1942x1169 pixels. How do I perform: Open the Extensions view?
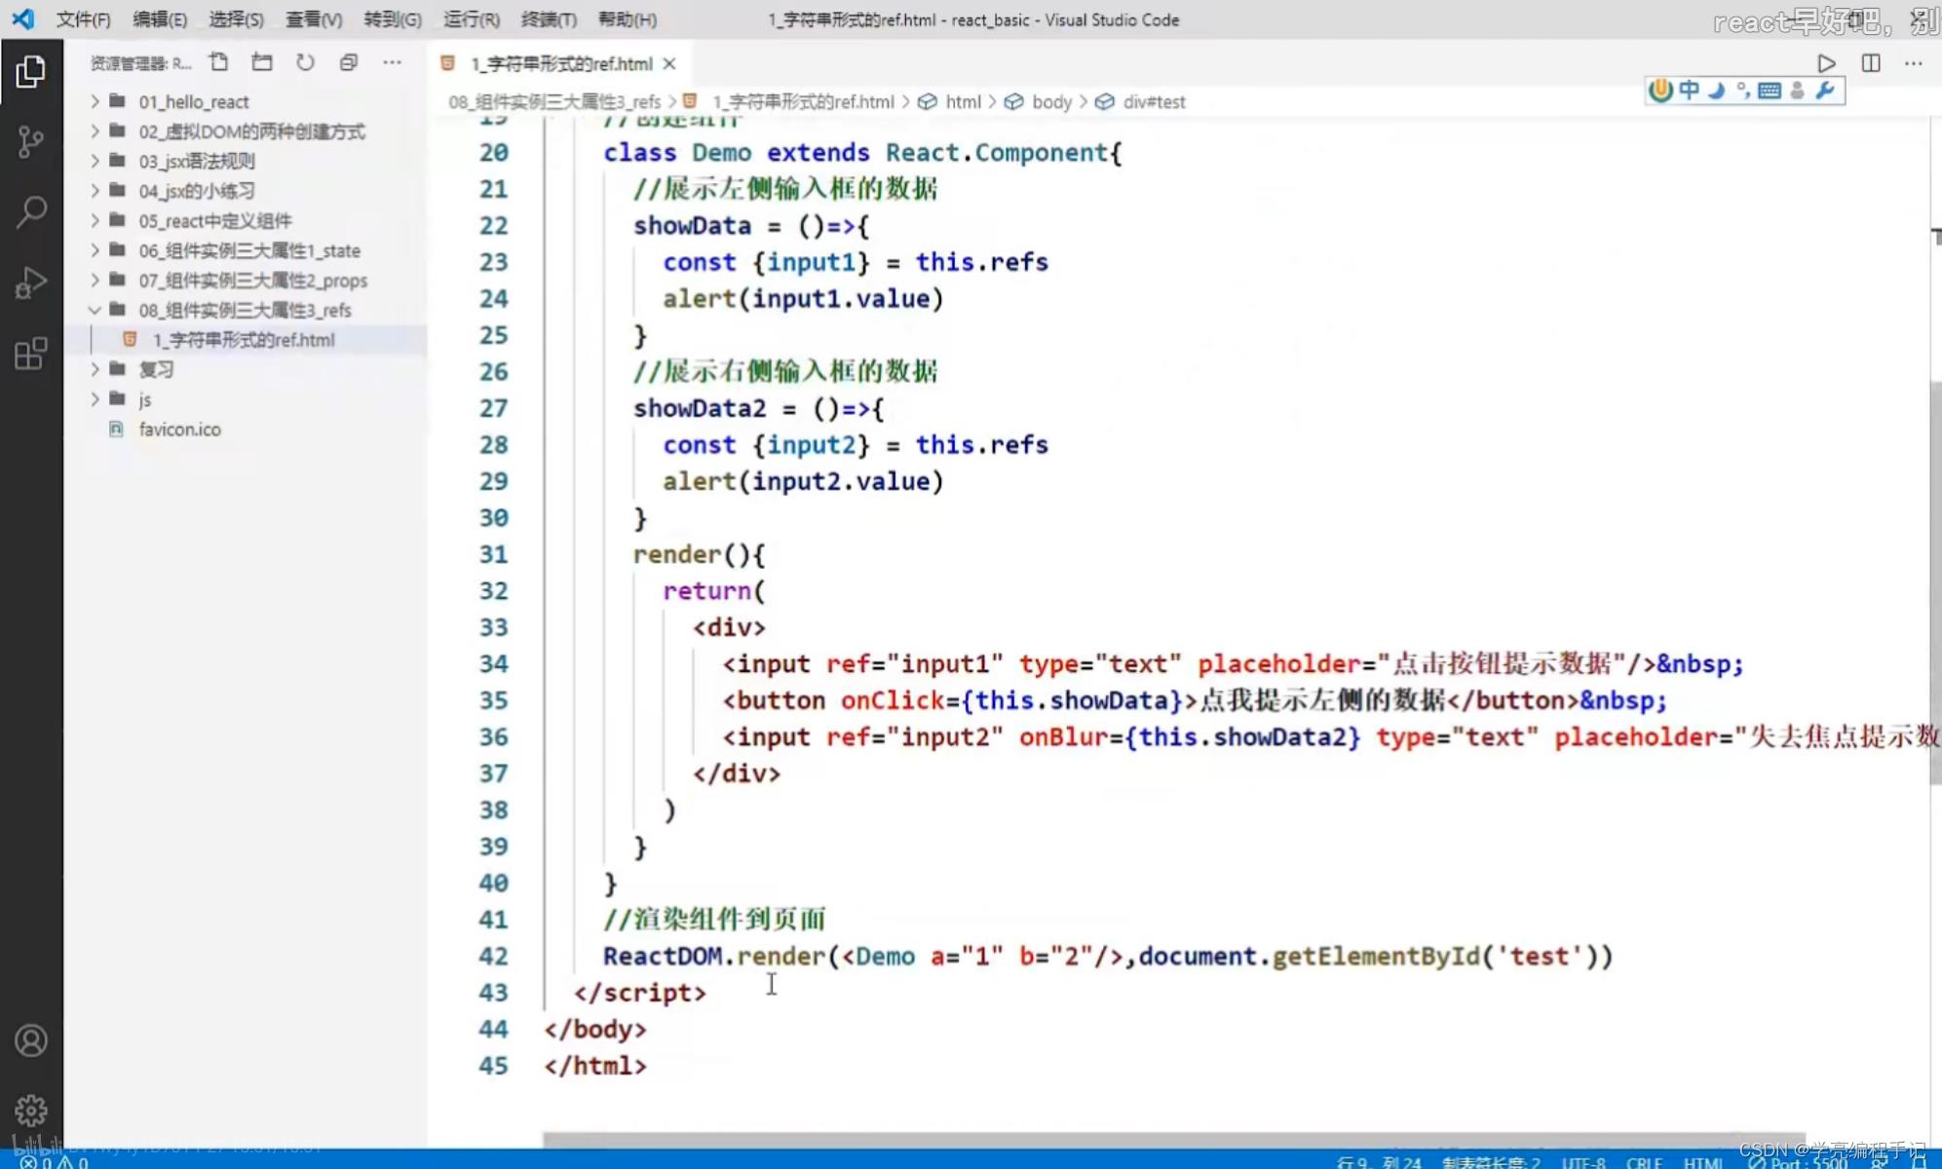(x=30, y=354)
